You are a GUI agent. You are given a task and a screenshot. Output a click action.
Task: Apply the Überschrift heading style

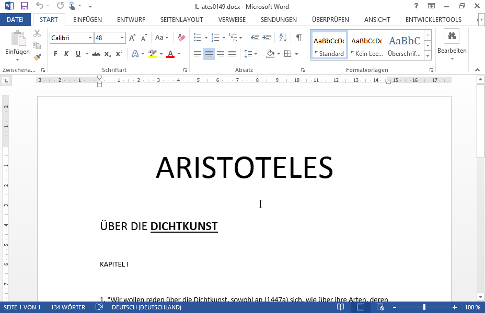point(405,45)
